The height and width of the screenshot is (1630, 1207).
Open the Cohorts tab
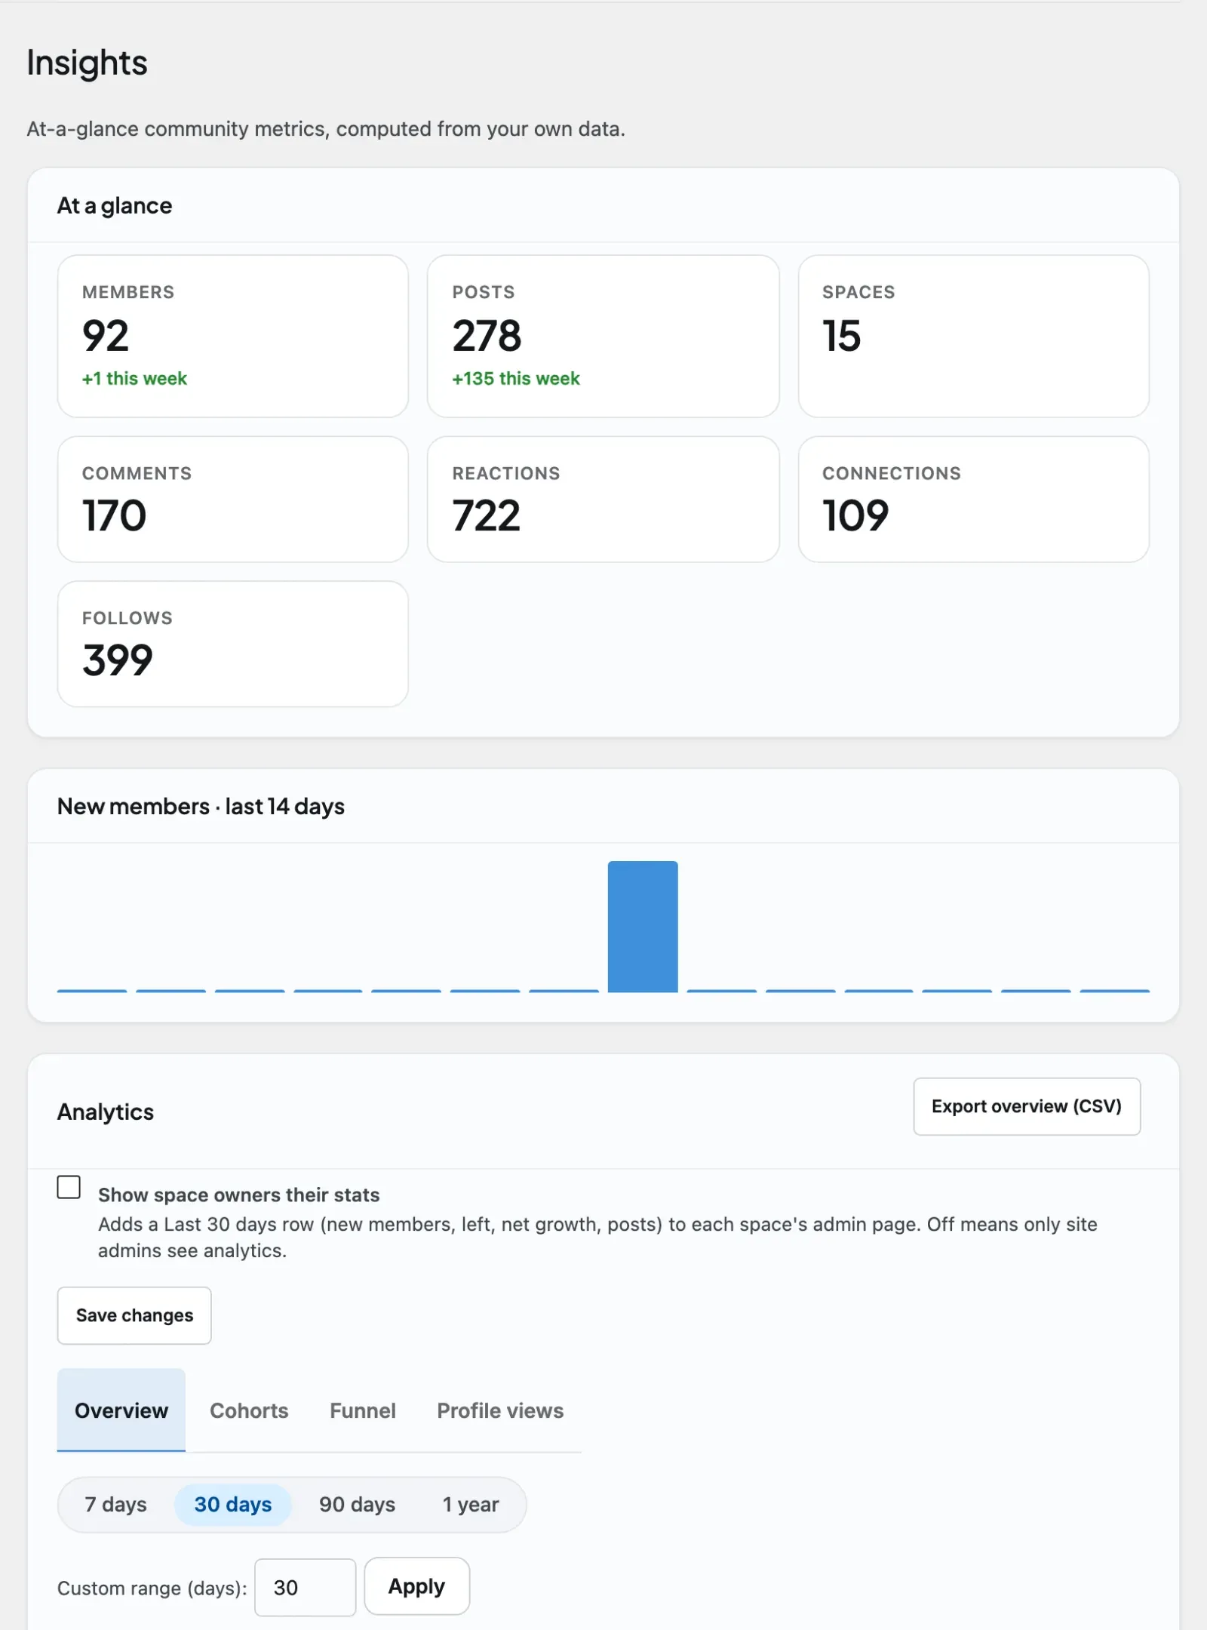point(249,1410)
